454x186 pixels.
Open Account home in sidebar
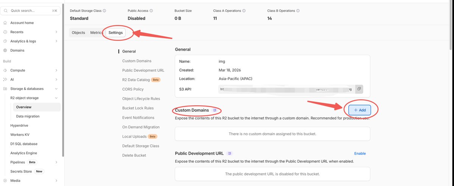pos(22,23)
